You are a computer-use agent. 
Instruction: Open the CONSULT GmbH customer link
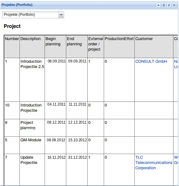(151, 61)
